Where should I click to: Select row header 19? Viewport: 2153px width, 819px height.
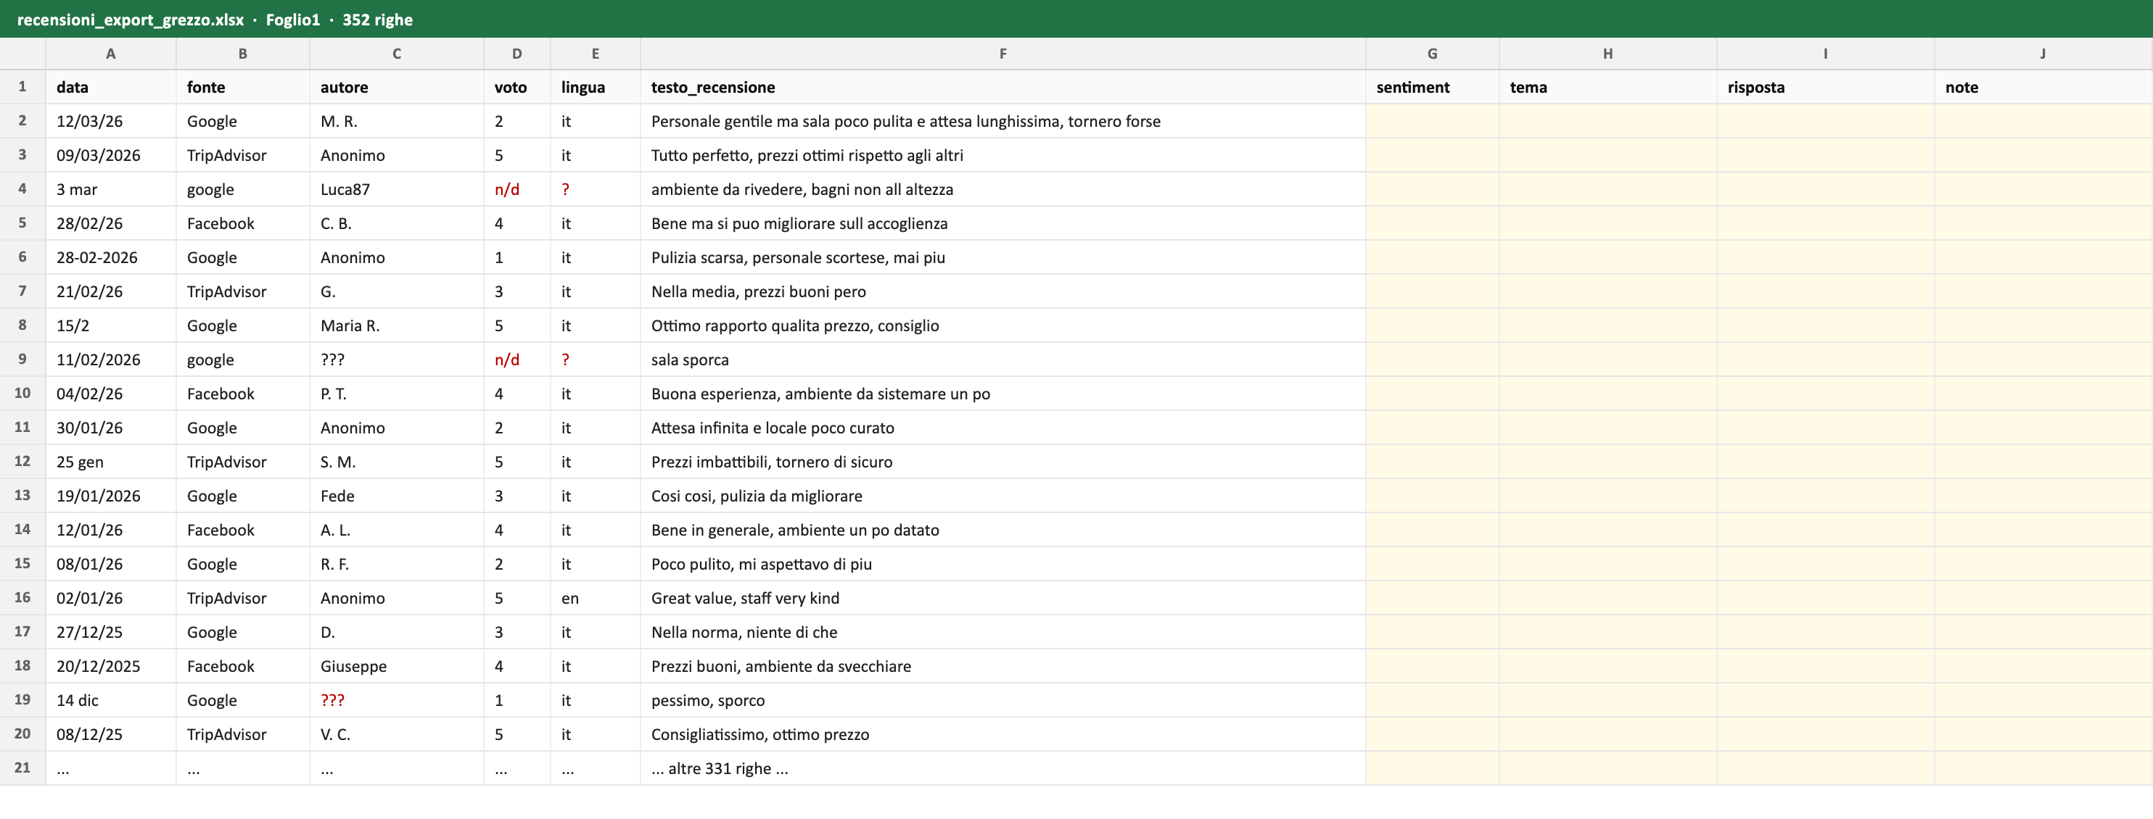coord(22,699)
